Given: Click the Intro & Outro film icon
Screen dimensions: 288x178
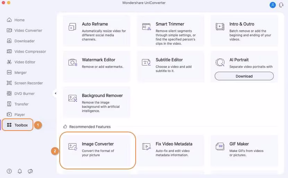Looking at the screenshot, I should (220, 27).
